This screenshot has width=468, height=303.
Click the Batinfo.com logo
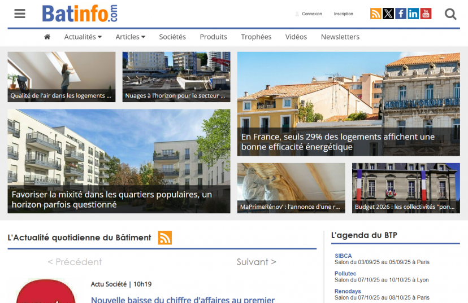(x=80, y=14)
